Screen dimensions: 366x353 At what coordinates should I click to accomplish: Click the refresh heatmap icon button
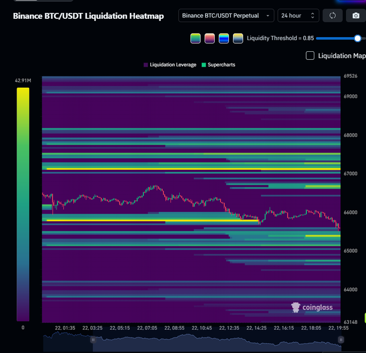(x=333, y=16)
